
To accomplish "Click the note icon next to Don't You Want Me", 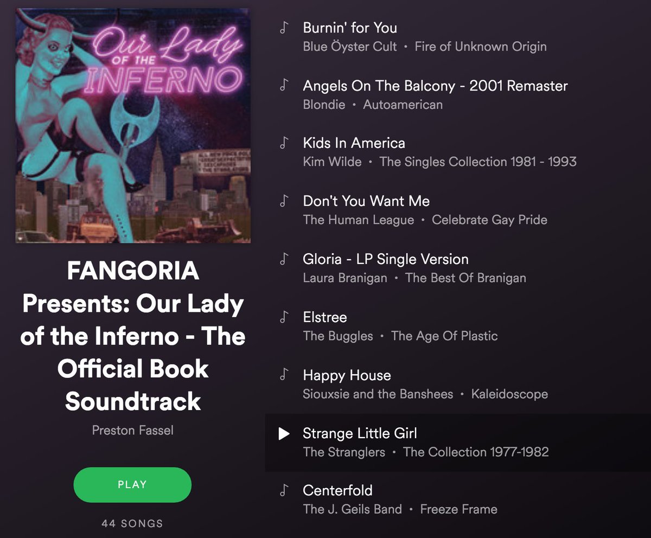I will coord(283,201).
